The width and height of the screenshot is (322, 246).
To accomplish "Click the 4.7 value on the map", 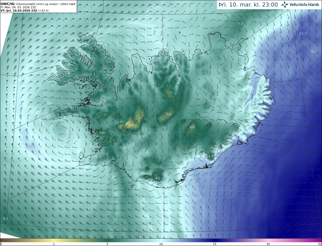I will [x=93, y=74].
